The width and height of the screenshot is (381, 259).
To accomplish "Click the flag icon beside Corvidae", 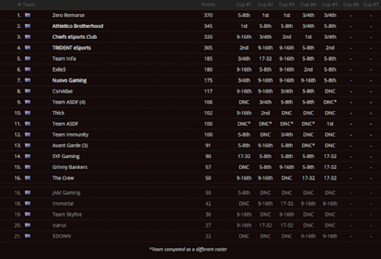I will tap(28, 91).
